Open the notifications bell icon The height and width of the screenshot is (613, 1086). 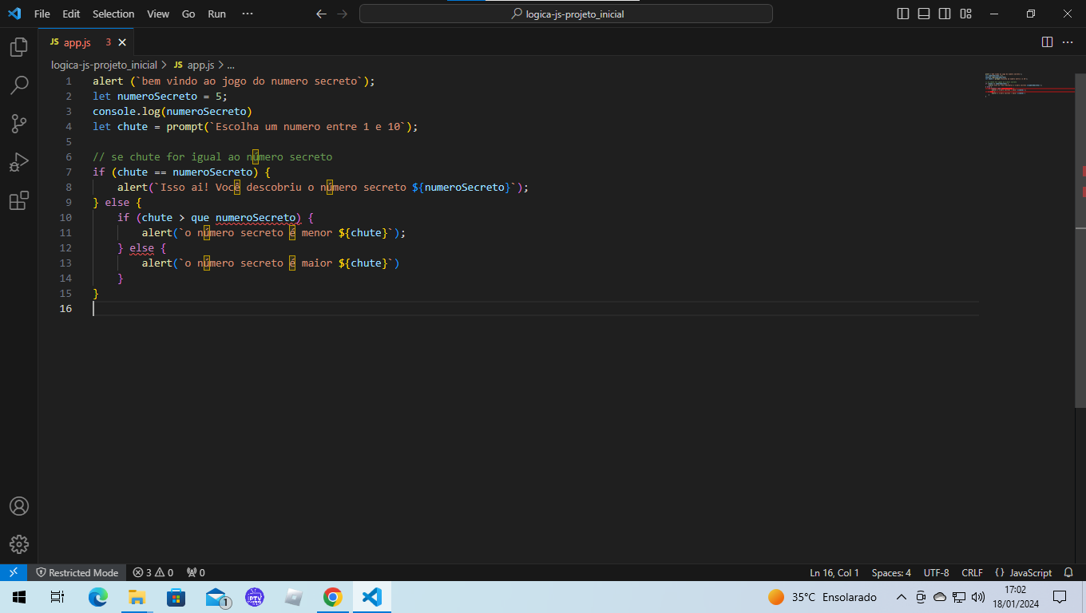coord(1069,572)
